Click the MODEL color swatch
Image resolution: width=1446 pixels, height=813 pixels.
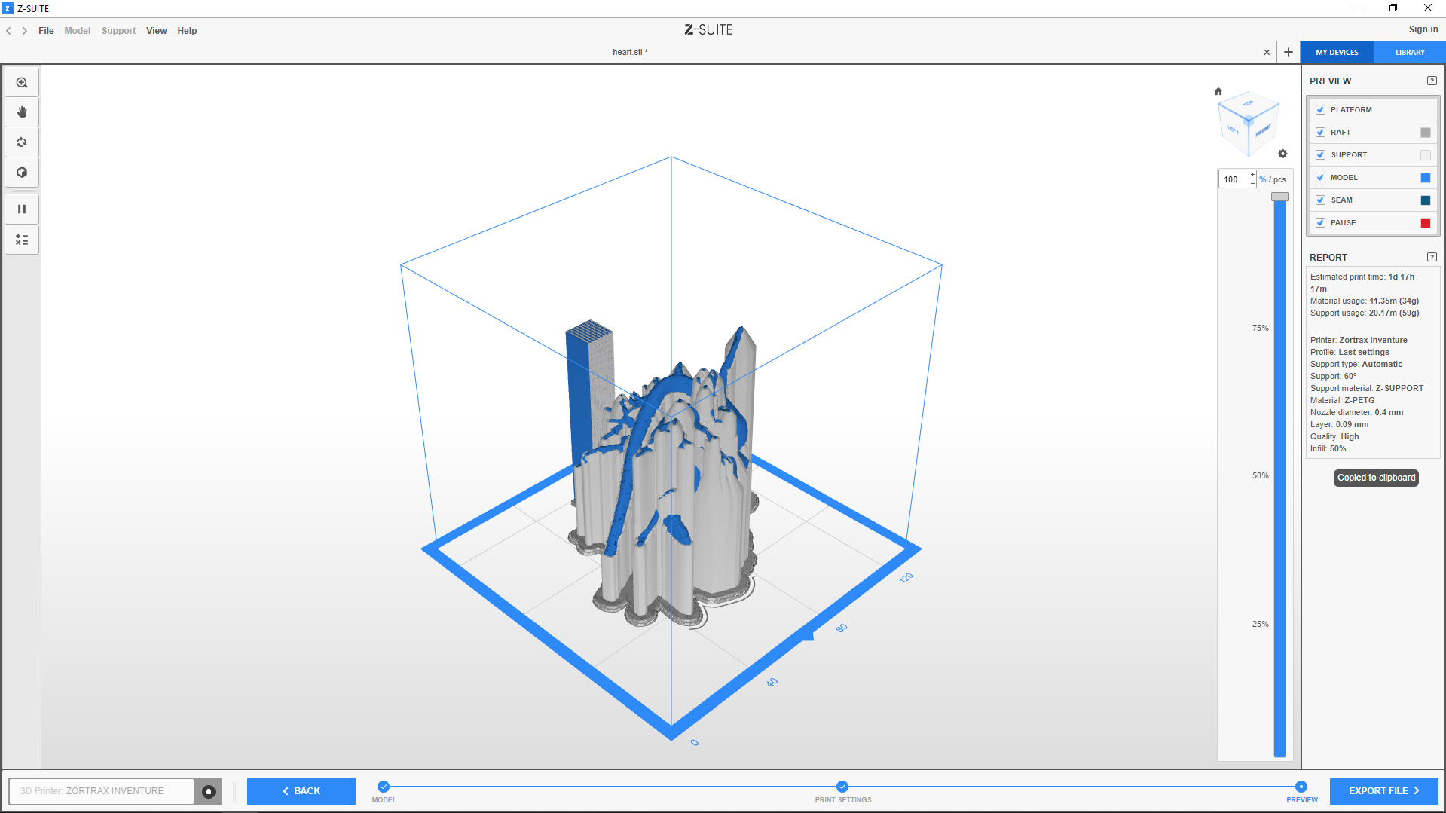point(1425,178)
